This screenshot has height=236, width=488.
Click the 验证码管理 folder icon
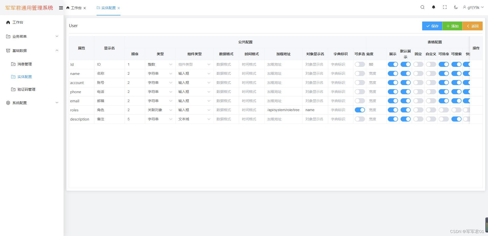point(13,89)
